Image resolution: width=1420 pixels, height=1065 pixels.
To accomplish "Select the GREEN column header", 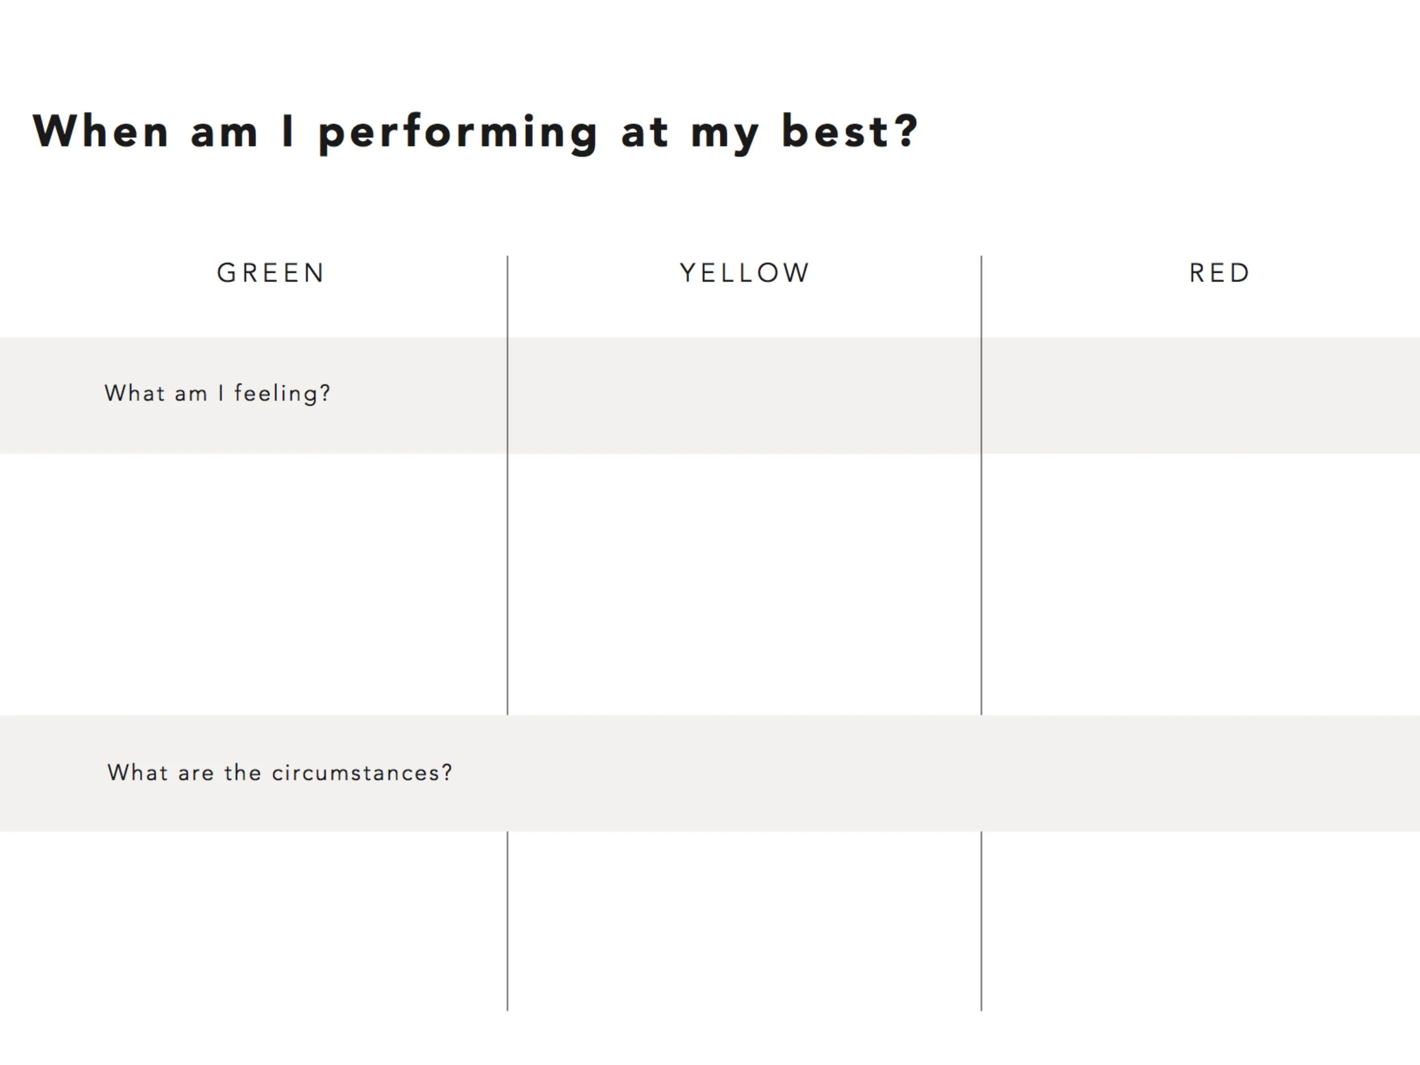I will (271, 273).
